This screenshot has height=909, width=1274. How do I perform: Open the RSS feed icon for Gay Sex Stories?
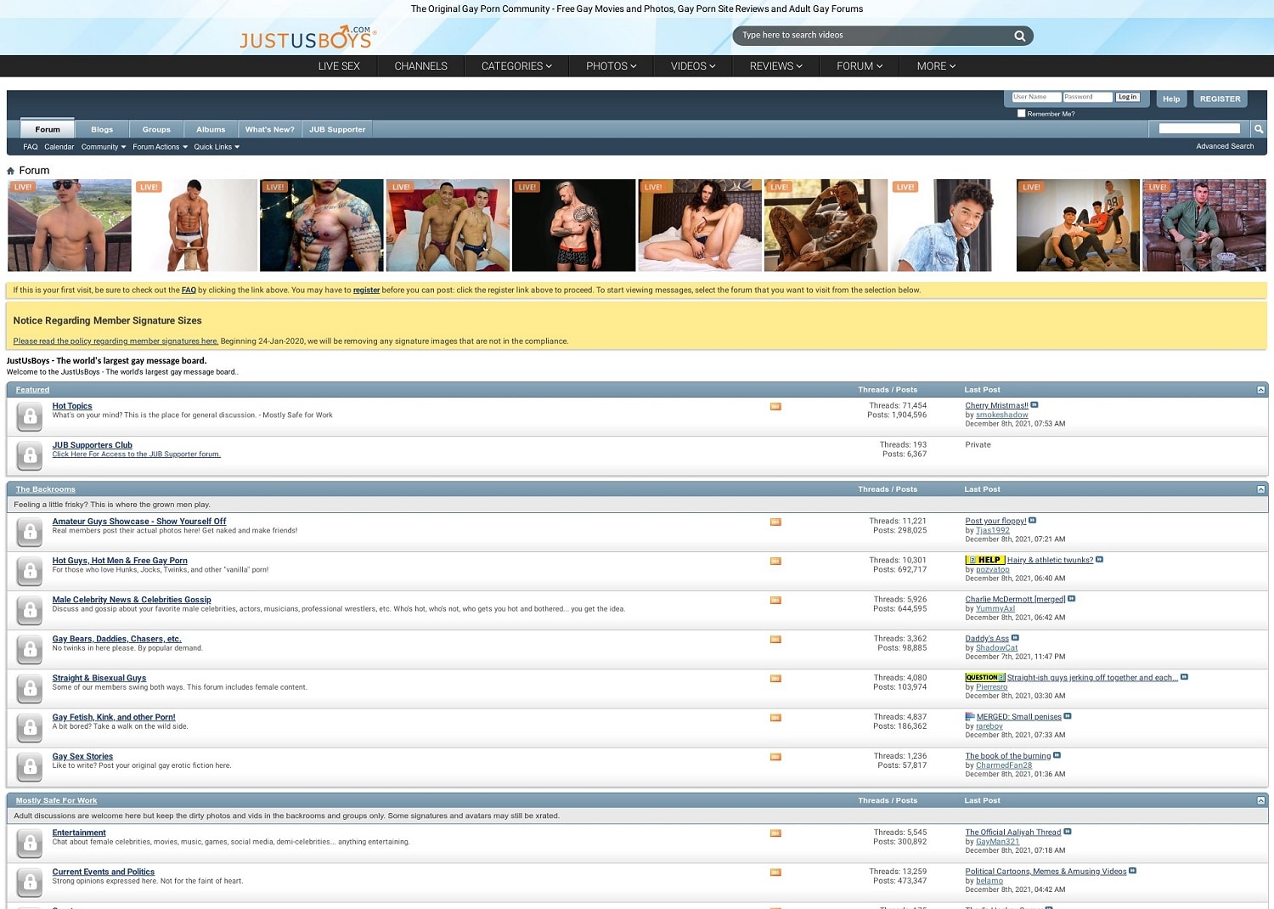pyautogui.click(x=775, y=757)
